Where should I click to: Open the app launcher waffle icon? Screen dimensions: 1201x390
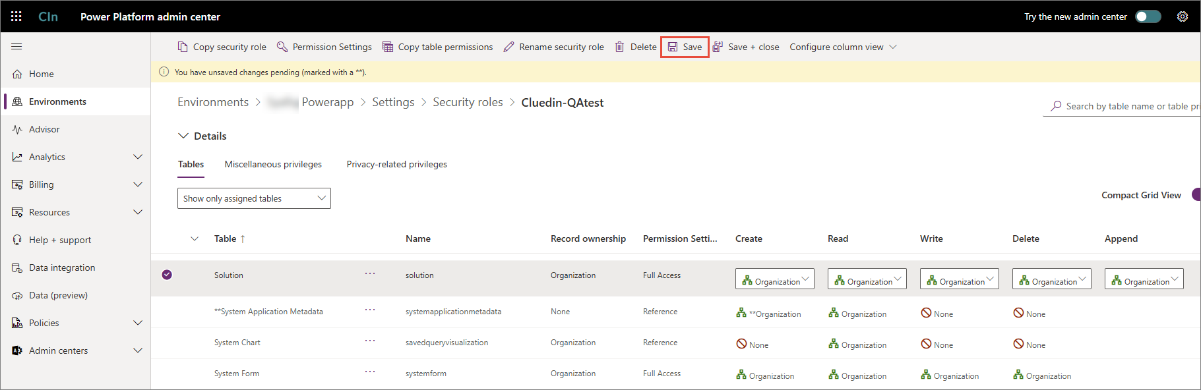(x=16, y=16)
